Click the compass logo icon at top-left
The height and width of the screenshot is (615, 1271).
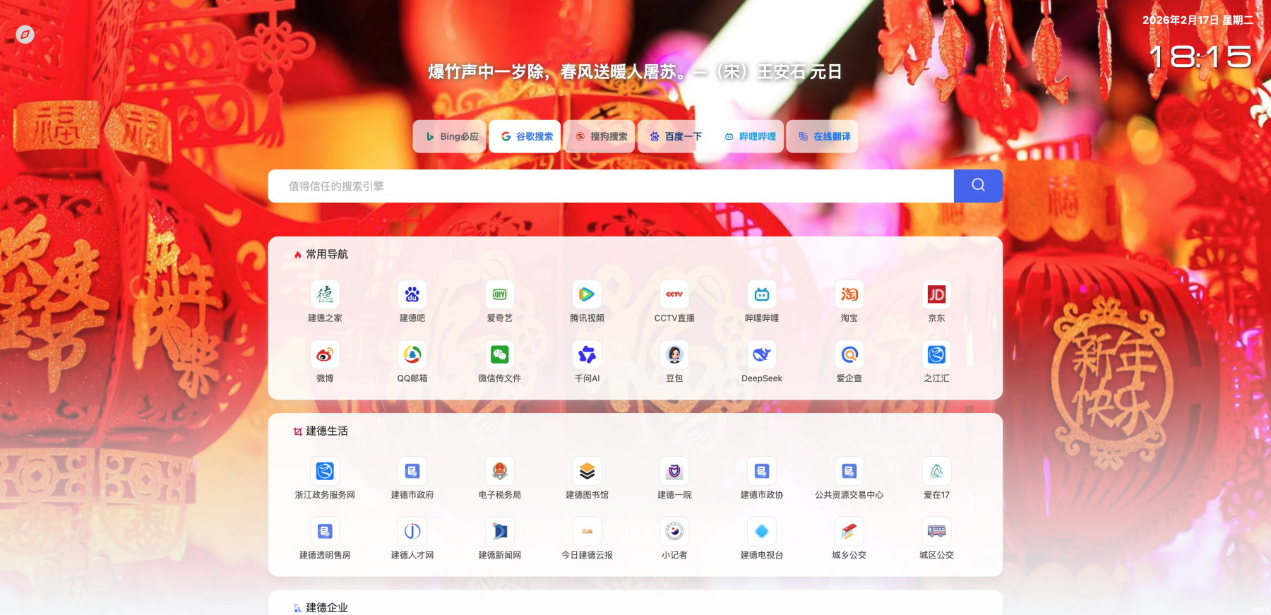pos(25,35)
